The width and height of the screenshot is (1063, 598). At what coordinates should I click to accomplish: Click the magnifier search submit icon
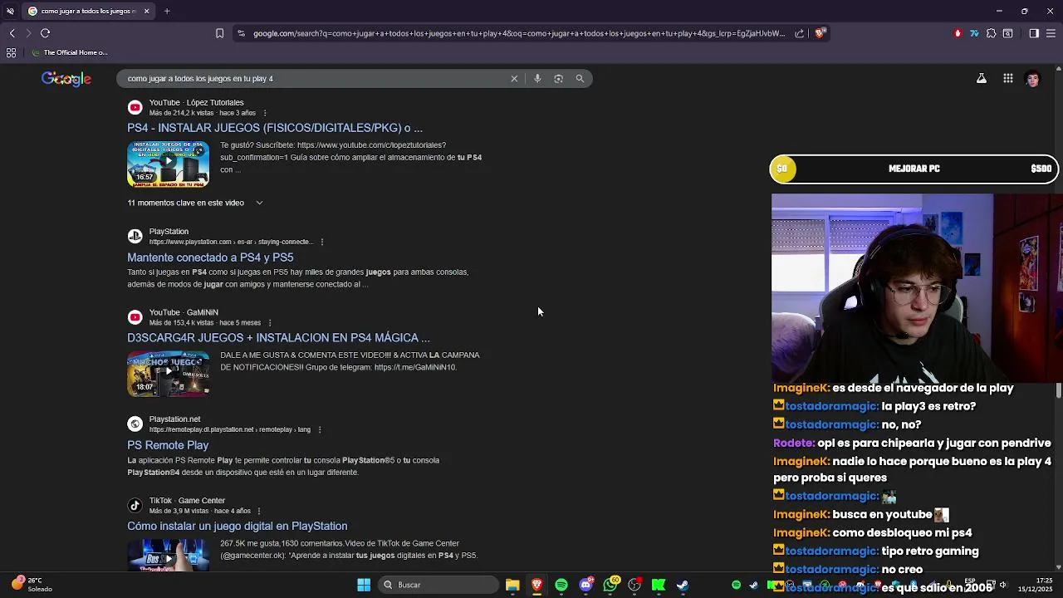pyautogui.click(x=580, y=79)
